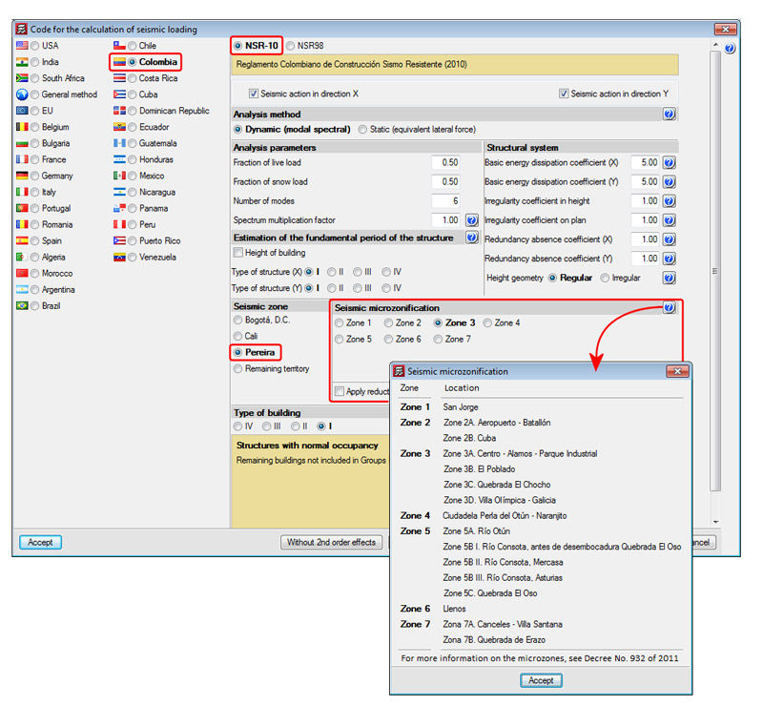Click 'Zone 5C. Quebrada El Oso' row
763x727 pixels.
(490, 593)
